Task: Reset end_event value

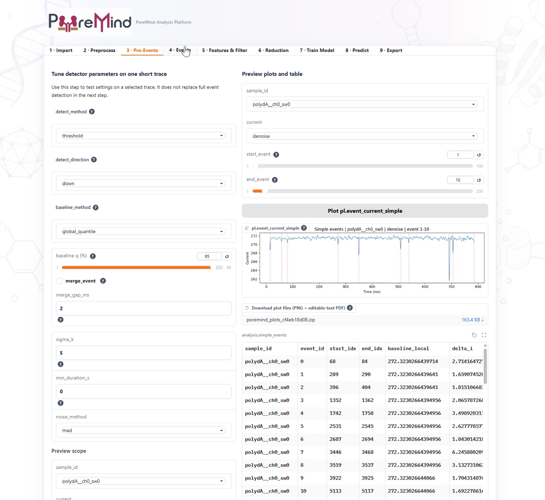Action: pos(479,180)
